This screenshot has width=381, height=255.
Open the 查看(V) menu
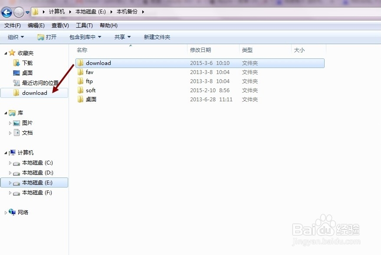click(x=60, y=26)
